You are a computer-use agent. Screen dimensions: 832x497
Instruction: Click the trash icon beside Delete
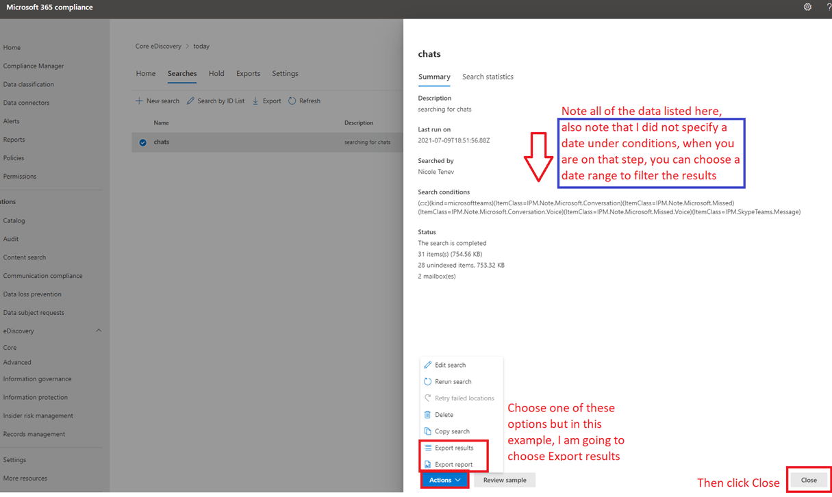click(428, 415)
